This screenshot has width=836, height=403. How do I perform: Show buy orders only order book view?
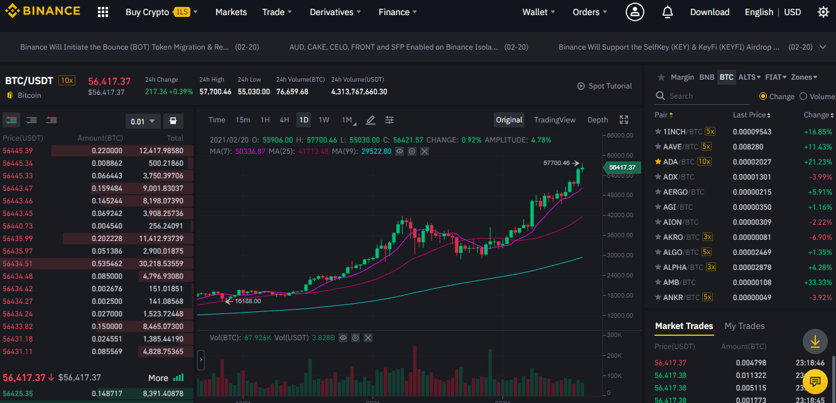click(31, 121)
